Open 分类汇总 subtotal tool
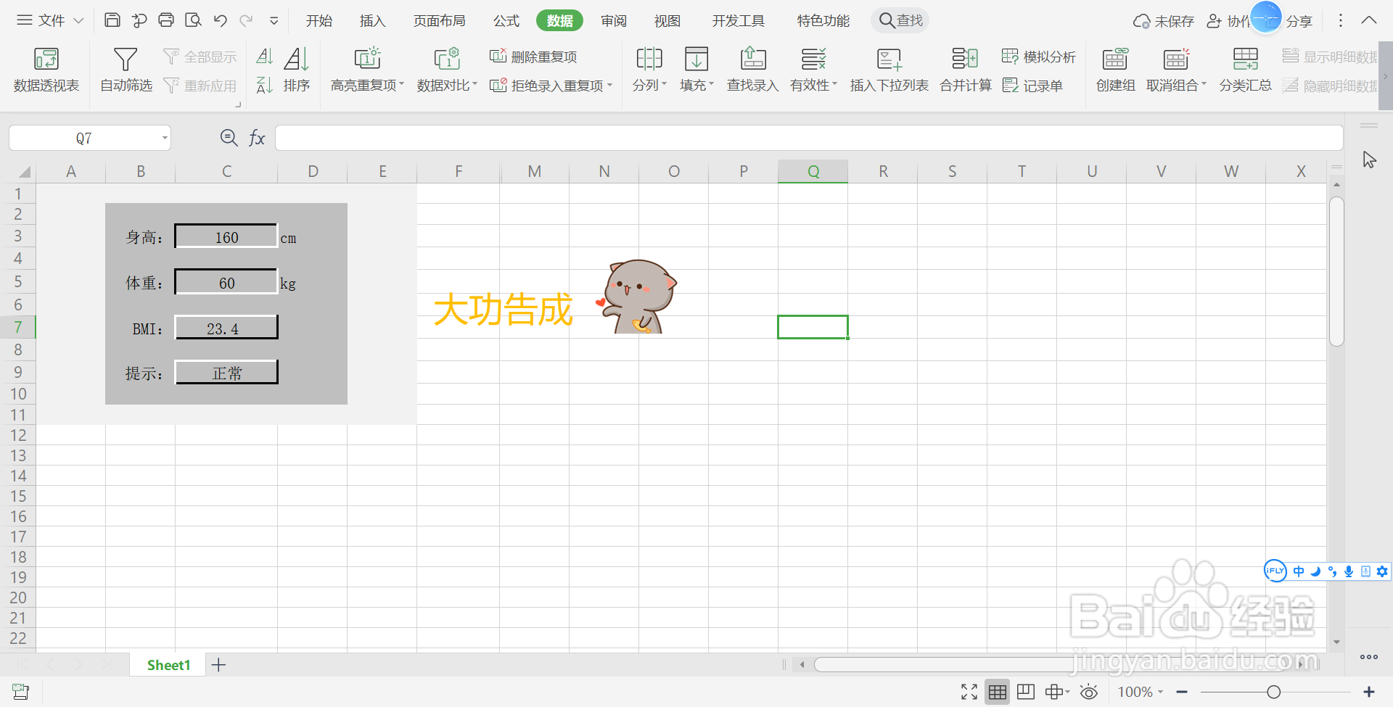Image resolution: width=1393 pixels, height=707 pixels. (1245, 70)
